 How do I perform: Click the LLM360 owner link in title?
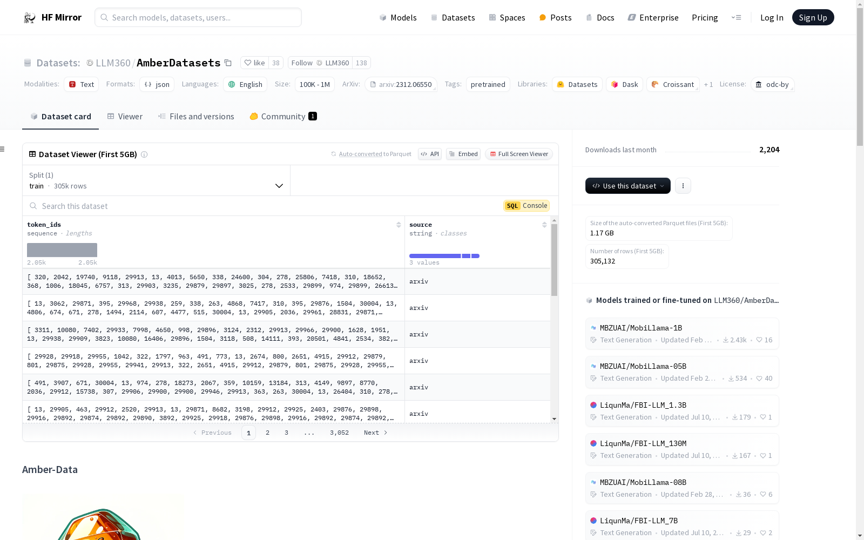click(x=113, y=63)
